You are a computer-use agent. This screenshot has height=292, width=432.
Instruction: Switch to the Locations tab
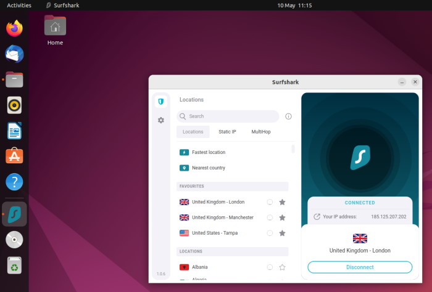click(x=193, y=132)
